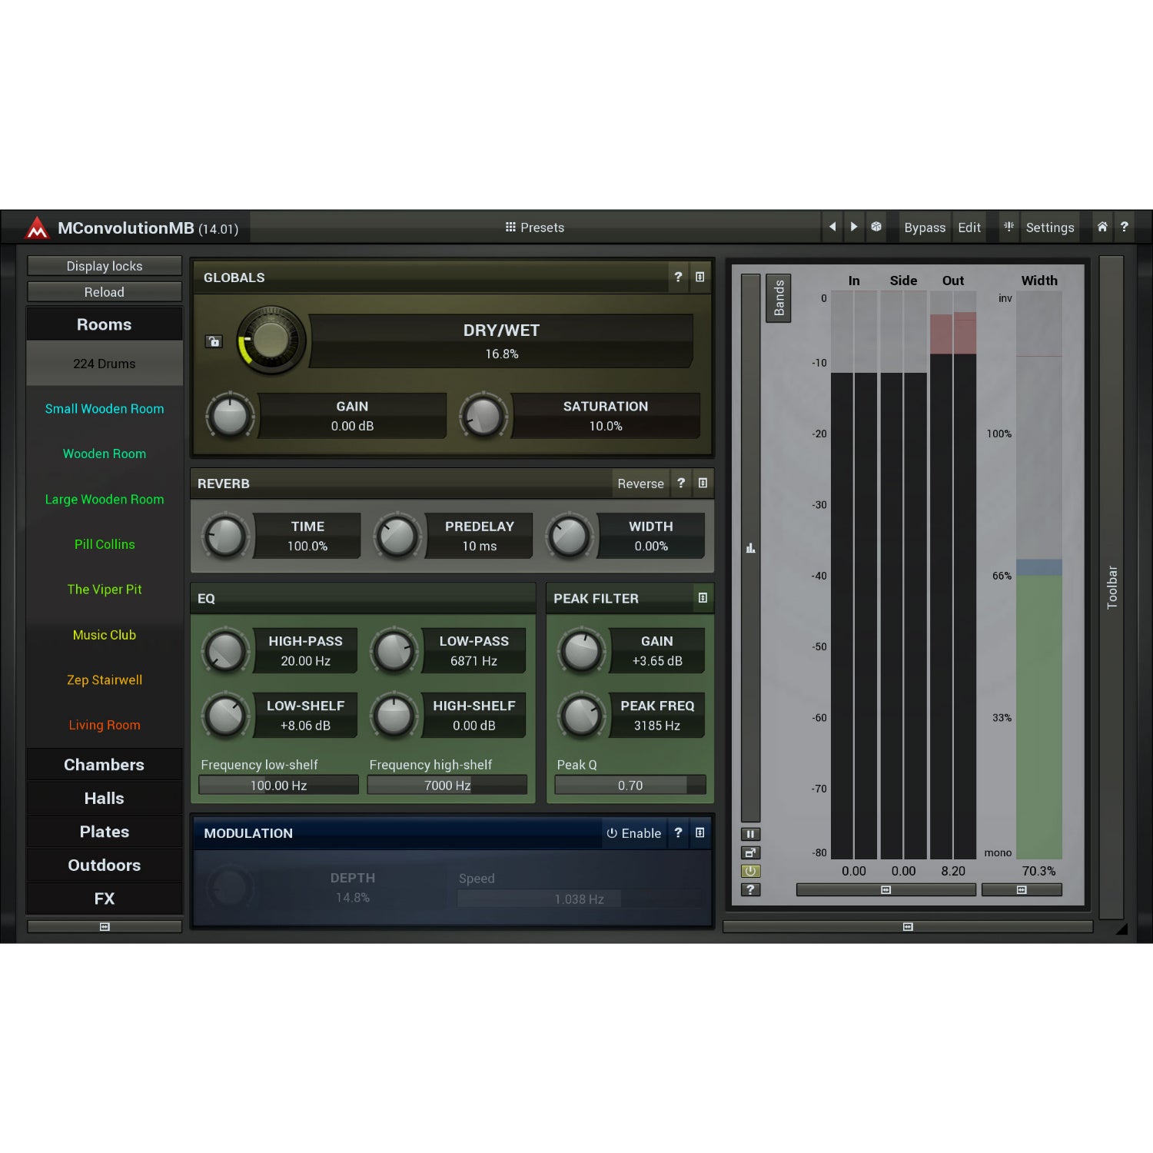
Task: Expand the Halls category
Action: (x=105, y=798)
